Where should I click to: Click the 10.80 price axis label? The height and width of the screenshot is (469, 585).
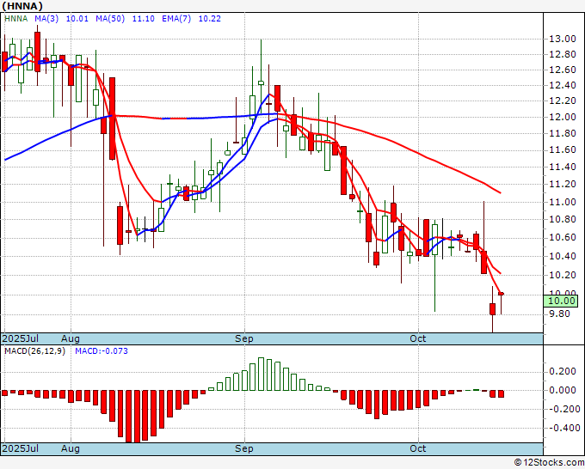click(x=563, y=219)
